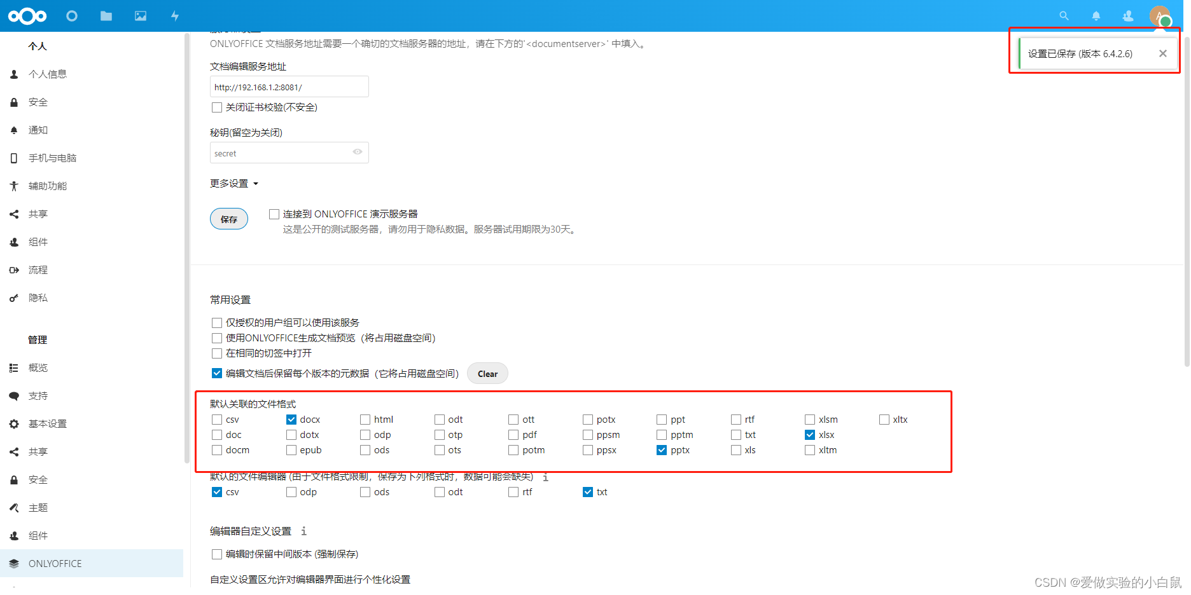Uncheck pptx default file association
Screen dimensions: 1191x595
662,450
